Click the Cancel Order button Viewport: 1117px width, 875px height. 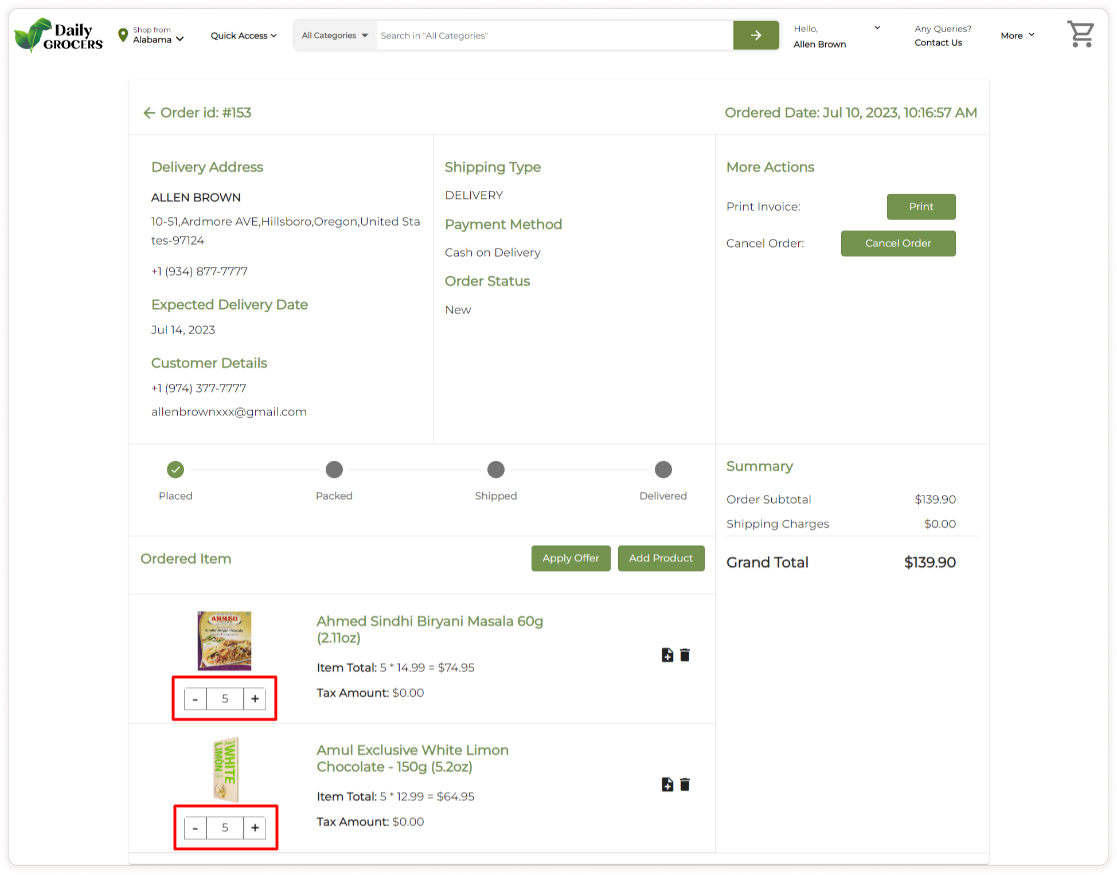898,243
